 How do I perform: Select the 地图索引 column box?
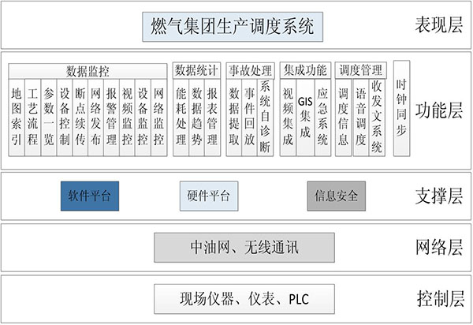(17, 118)
